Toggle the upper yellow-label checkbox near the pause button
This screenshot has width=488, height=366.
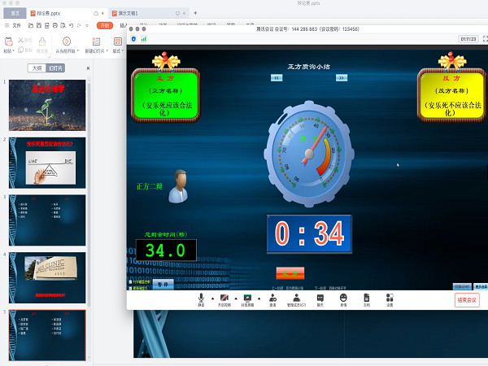130,282
